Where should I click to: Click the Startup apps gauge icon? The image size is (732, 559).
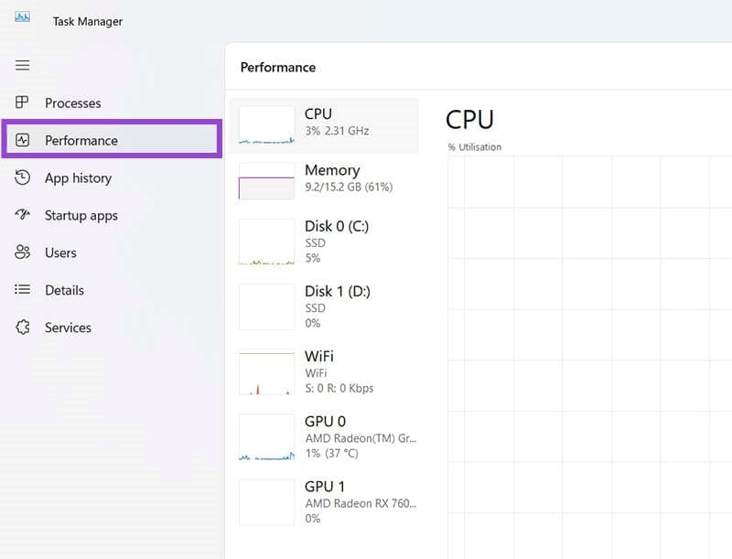[22, 214]
